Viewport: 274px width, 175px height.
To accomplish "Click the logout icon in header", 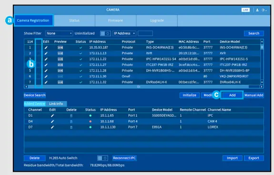I will pyautogui.click(x=264, y=10).
